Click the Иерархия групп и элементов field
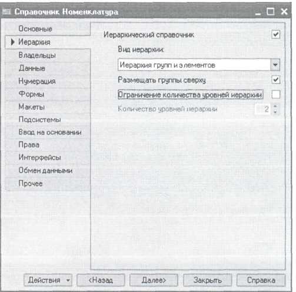The width and height of the screenshot is (296, 292). (194, 65)
